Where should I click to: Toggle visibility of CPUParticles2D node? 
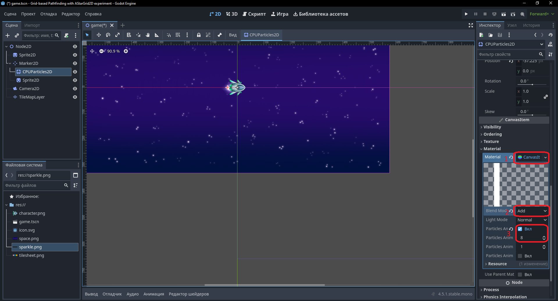coord(75,72)
